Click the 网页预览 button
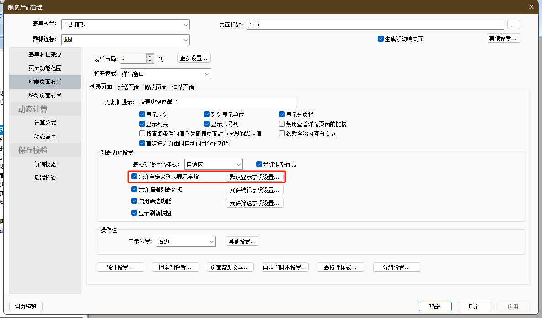 (x=26, y=307)
